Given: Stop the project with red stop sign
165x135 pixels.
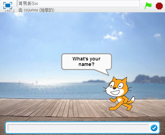Looking at the screenshot, I should click(159, 6).
